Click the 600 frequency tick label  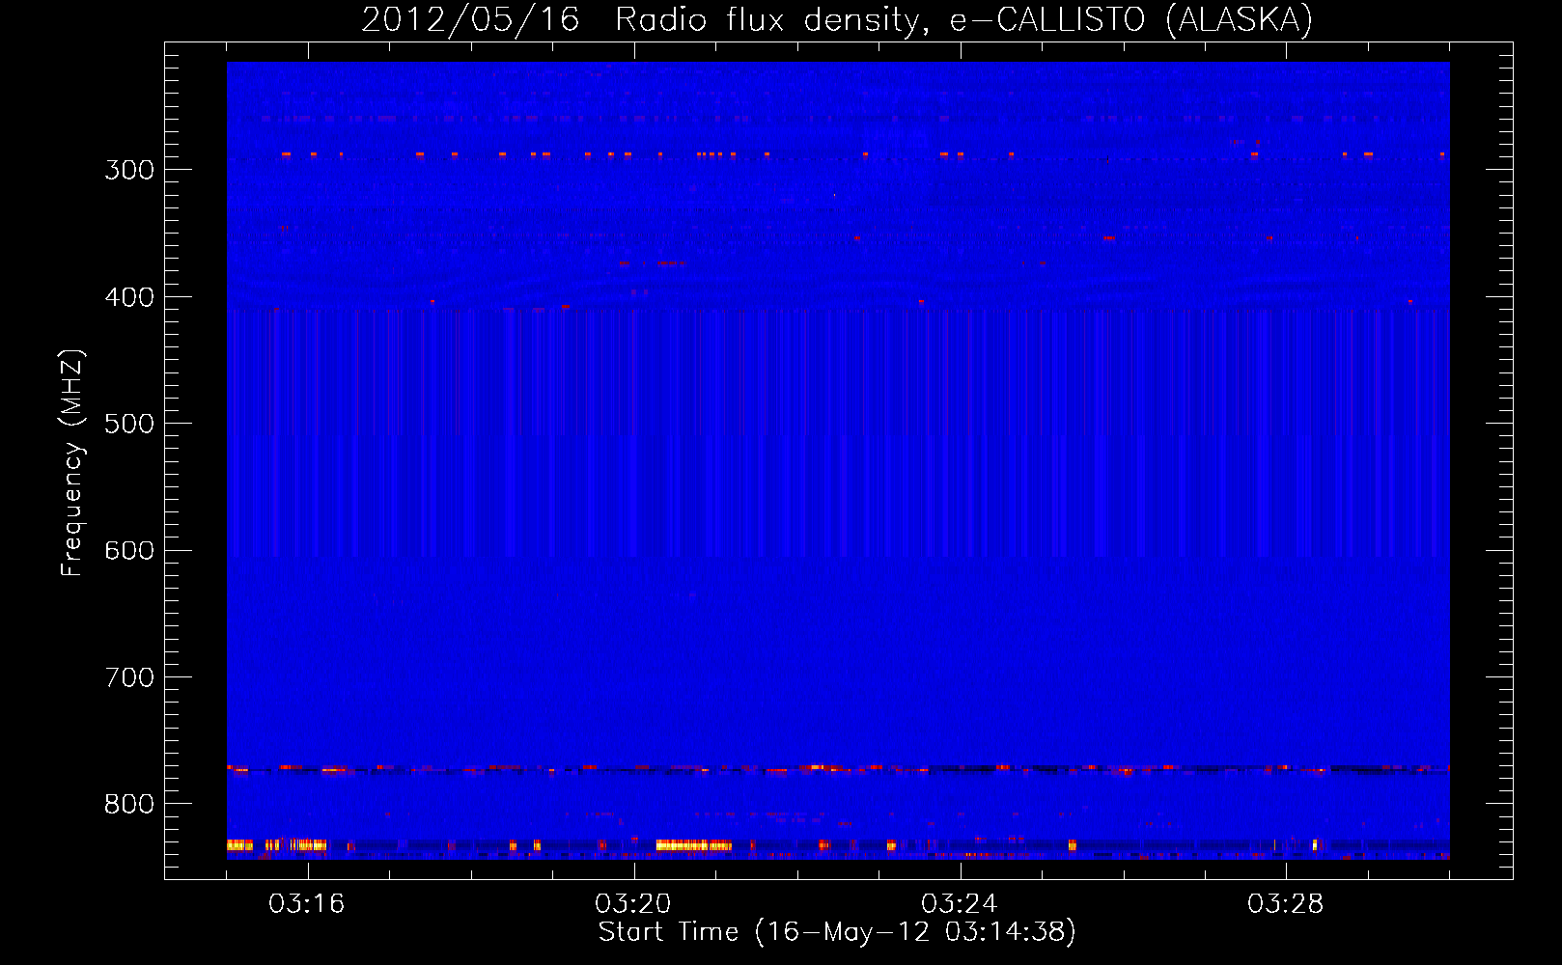pyautogui.click(x=129, y=551)
